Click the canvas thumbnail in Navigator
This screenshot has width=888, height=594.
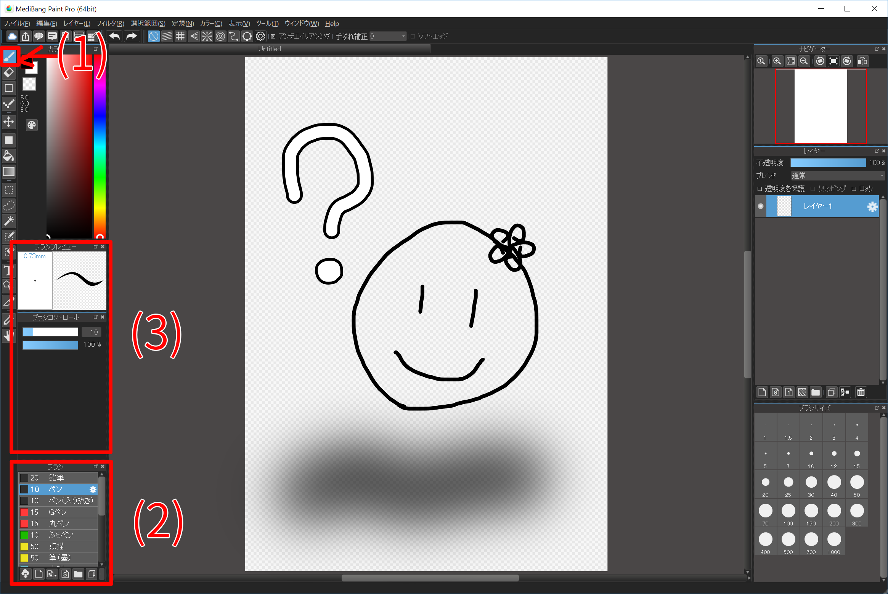[821, 107]
